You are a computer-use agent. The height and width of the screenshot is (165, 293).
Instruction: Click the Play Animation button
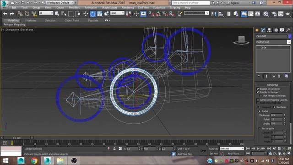[258, 148]
